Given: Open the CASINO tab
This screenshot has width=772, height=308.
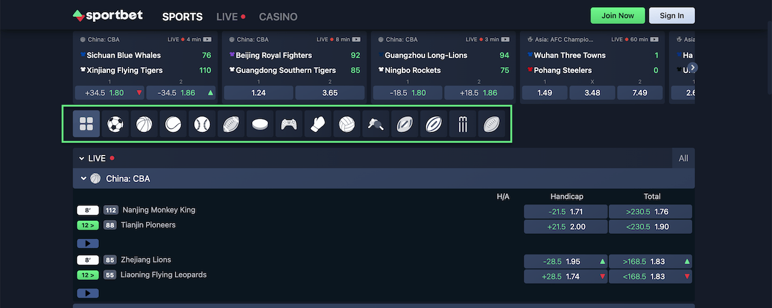Looking at the screenshot, I should tap(278, 17).
